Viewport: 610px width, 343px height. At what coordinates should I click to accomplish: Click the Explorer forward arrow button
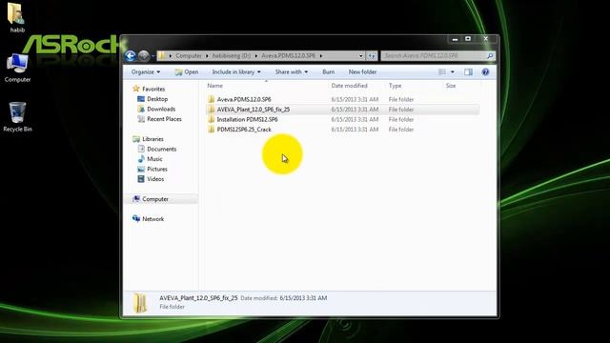point(144,56)
